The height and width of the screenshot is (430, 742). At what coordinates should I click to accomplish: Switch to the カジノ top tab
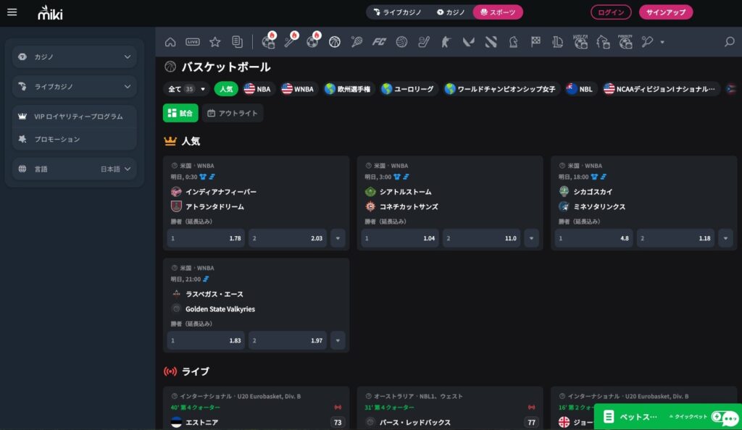pos(451,12)
